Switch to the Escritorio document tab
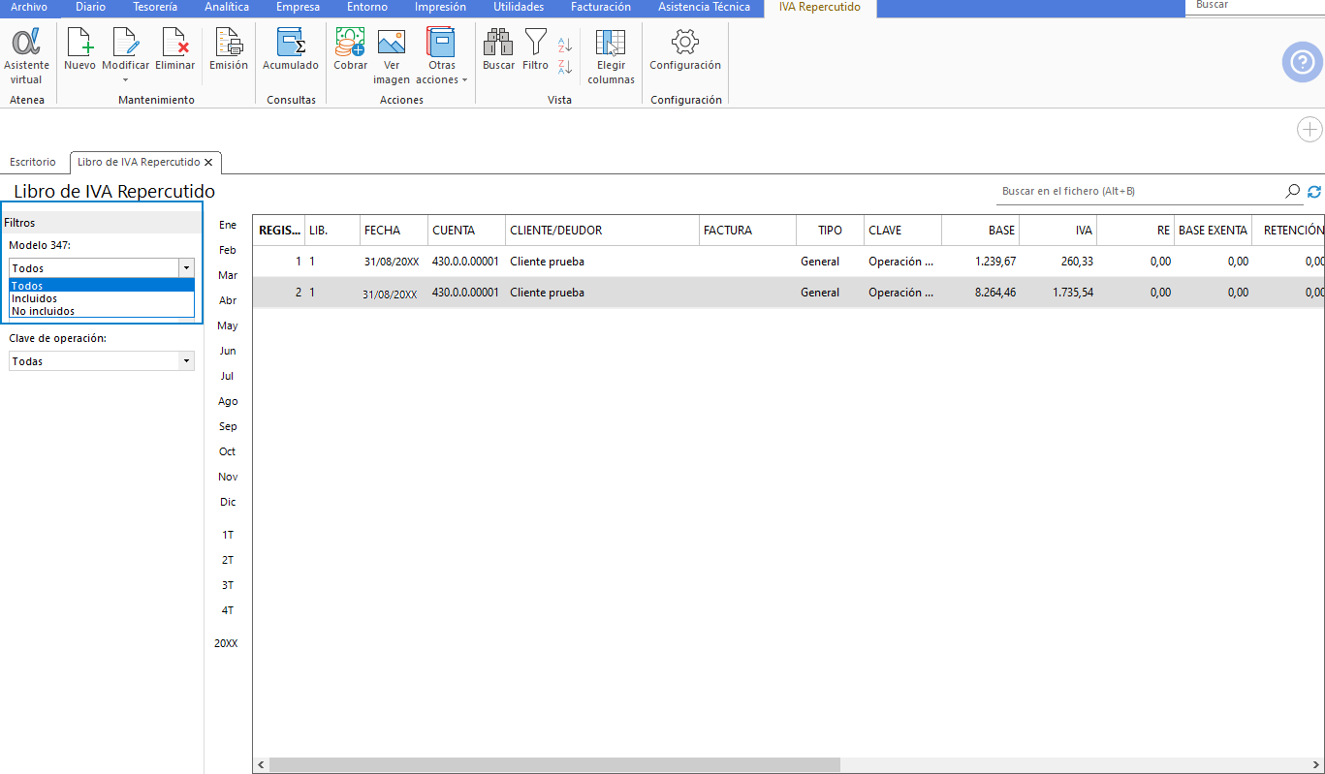 click(33, 162)
